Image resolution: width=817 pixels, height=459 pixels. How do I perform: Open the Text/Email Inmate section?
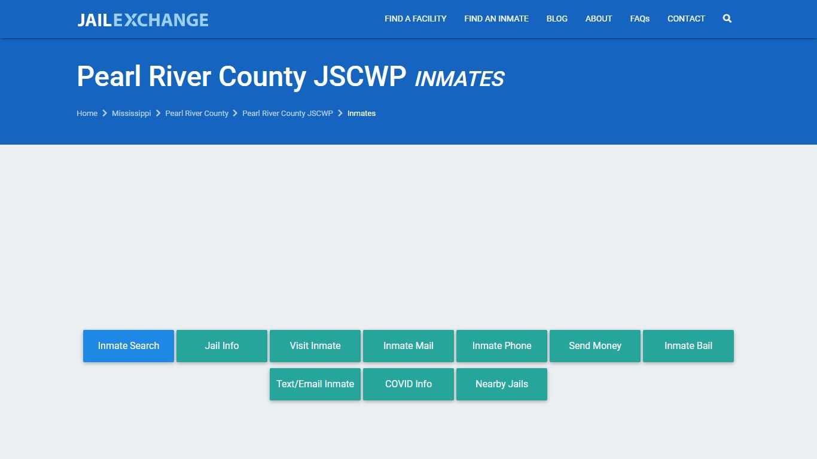point(315,384)
